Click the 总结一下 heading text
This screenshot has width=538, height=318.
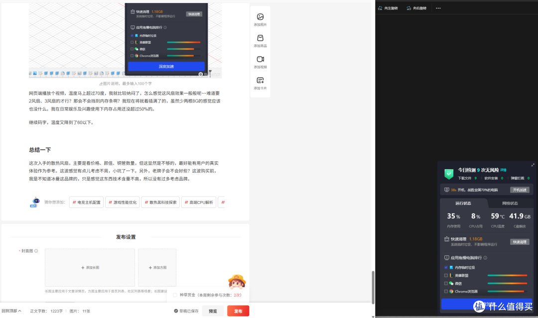click(40, 150)
